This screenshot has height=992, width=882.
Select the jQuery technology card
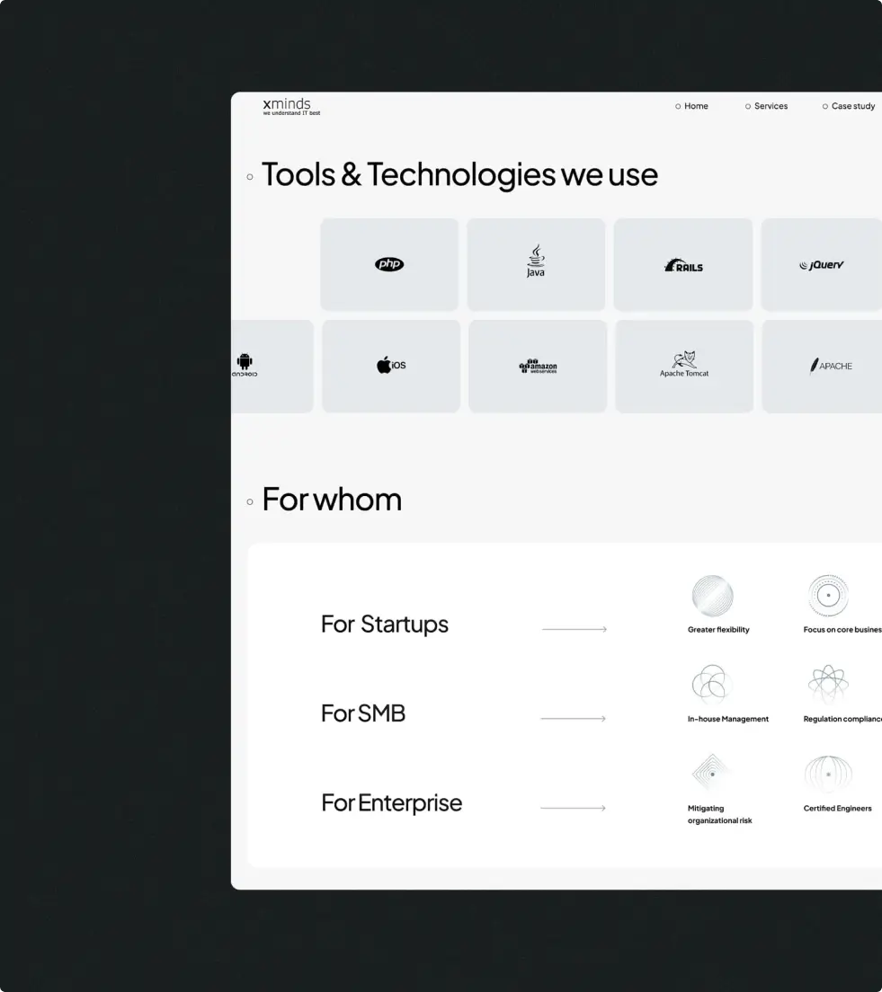(821, 264)
